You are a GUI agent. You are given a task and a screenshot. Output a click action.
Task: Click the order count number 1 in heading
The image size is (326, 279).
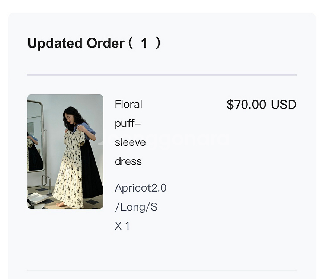pyautogui.click(x=144, y=43)
